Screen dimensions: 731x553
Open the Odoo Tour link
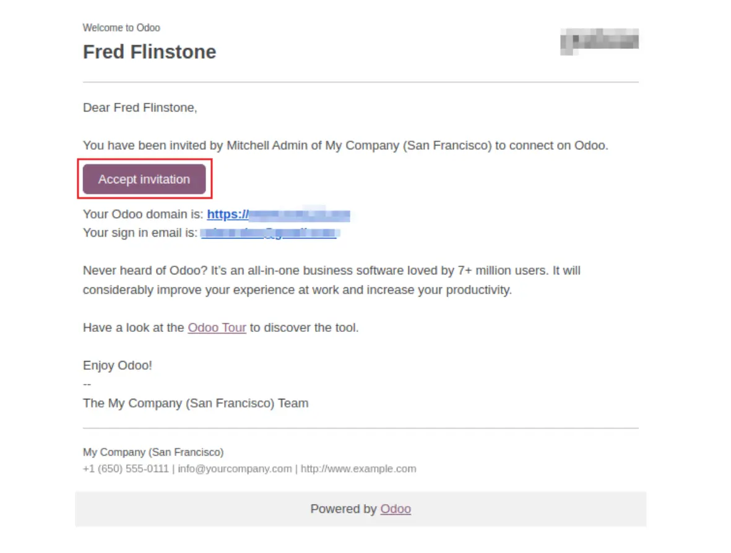tap(217, 328)
